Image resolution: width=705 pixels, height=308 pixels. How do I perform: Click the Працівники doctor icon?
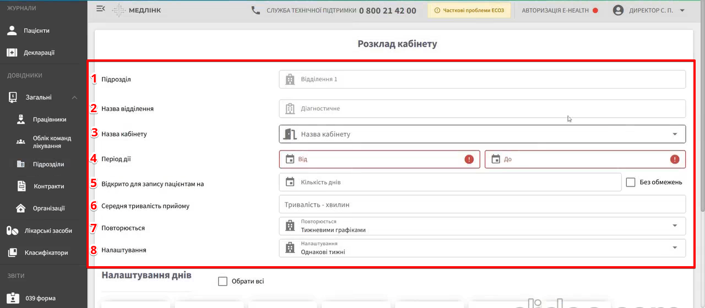(x=21, y=119)
